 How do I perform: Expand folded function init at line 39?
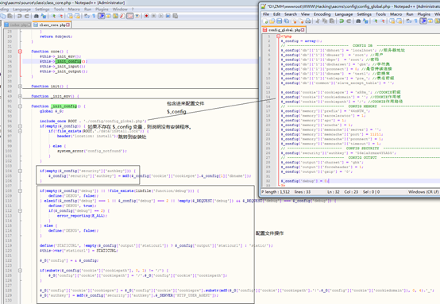(20, 87)
